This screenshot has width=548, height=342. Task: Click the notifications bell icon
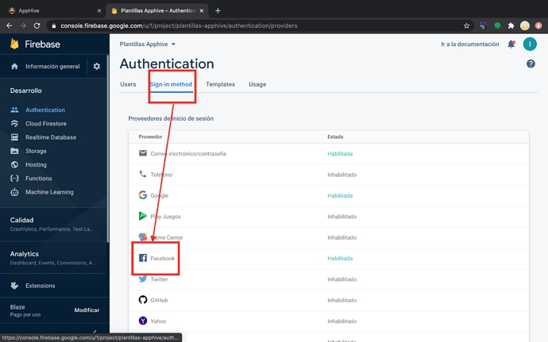pos(511,44)
